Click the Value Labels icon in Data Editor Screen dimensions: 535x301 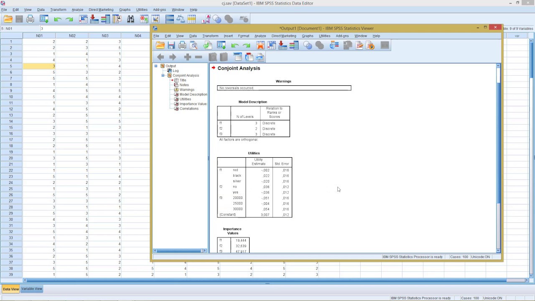206,19
